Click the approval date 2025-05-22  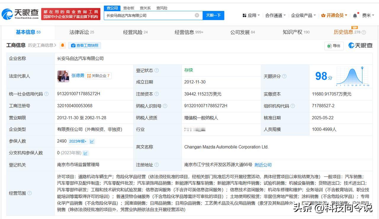(323, 118)
